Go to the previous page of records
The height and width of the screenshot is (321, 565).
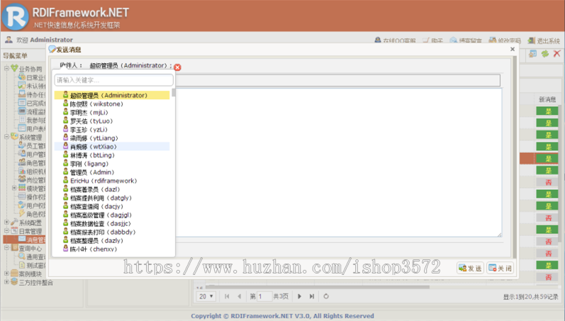[x=240, y=296]
